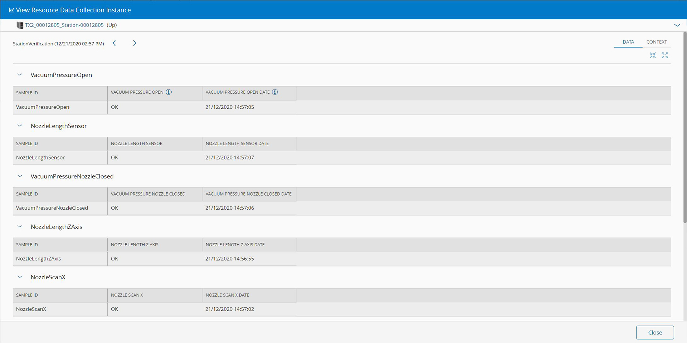Collapse the NozzleLengthSensor section

[x=20, y=126]
